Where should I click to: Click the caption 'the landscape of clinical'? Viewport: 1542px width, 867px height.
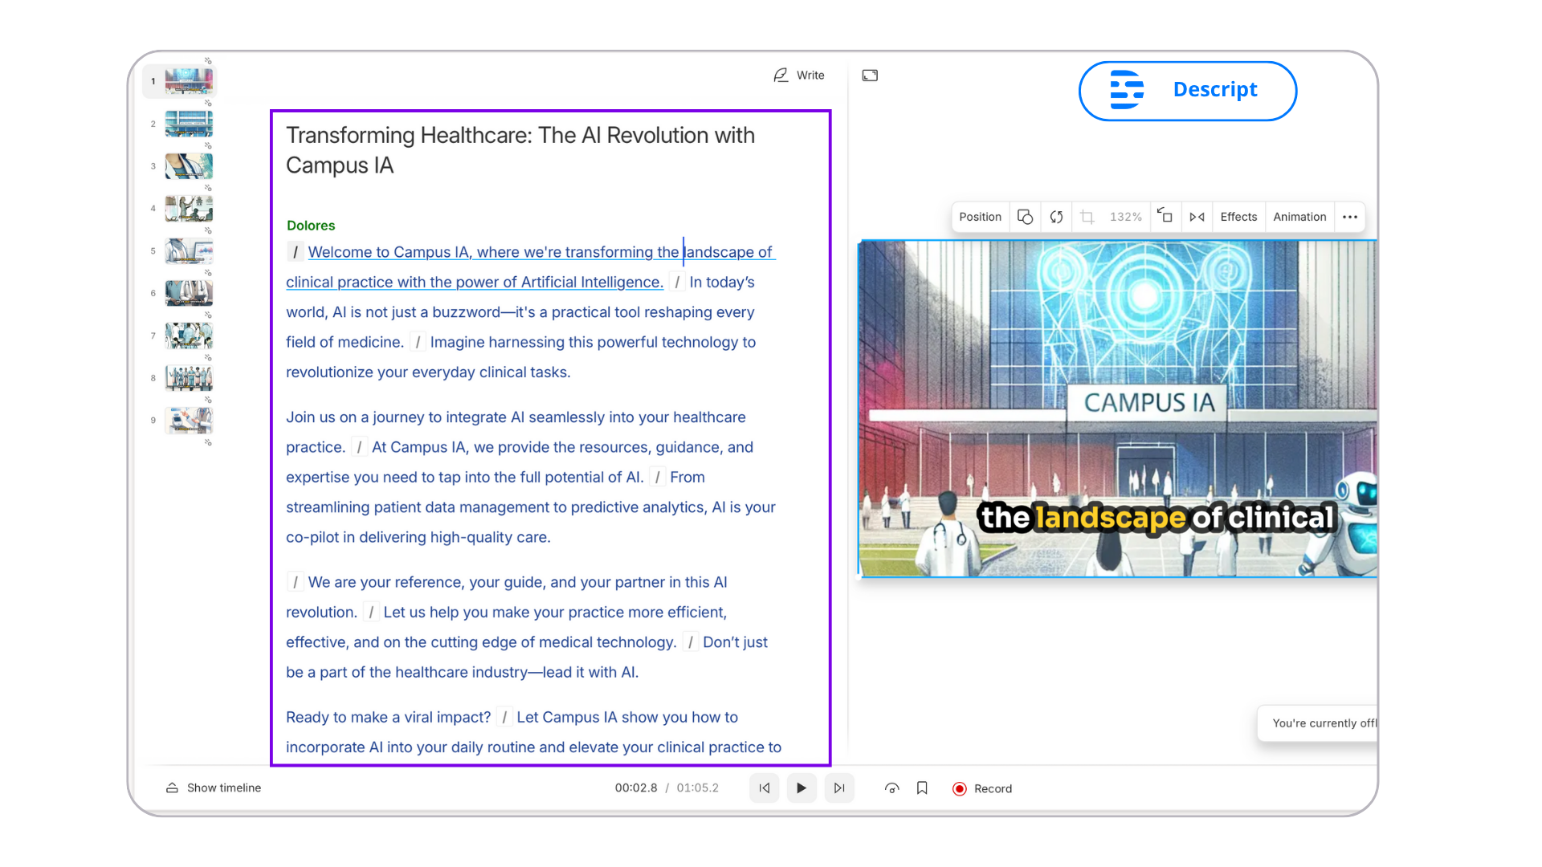click(1156, 518)
